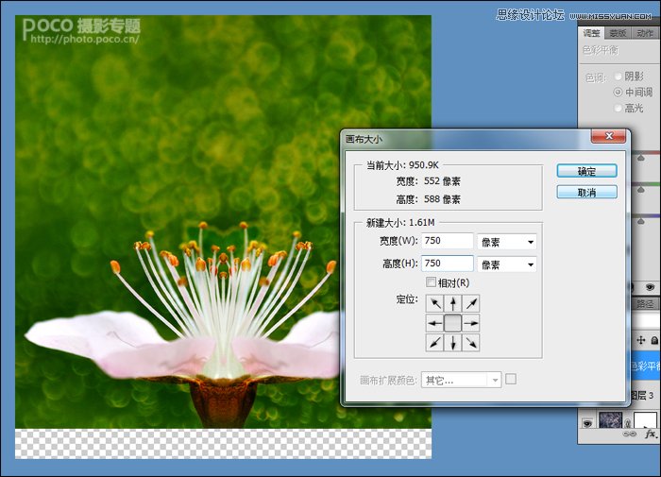Viewport: 661px width, 477px height.
Task: Click the 当前大小: 950.9K text
Action: click(402, 165)
